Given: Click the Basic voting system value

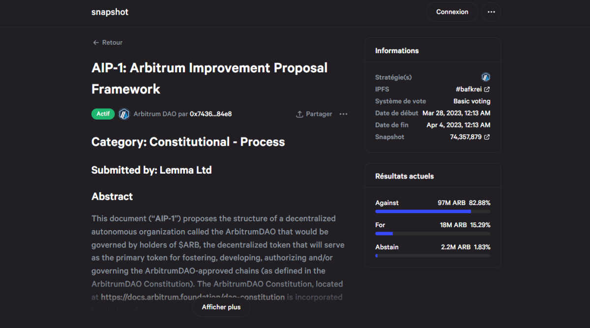Looking at the screenshot, I should [472, 101].
